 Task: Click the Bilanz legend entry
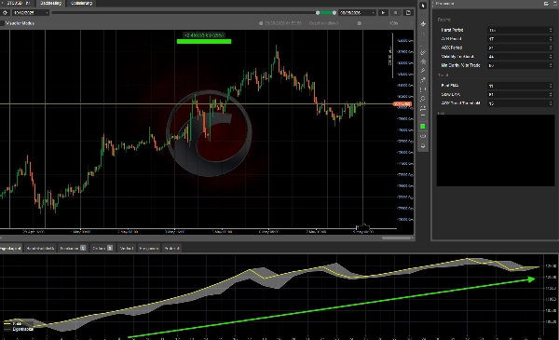point(13,323)
